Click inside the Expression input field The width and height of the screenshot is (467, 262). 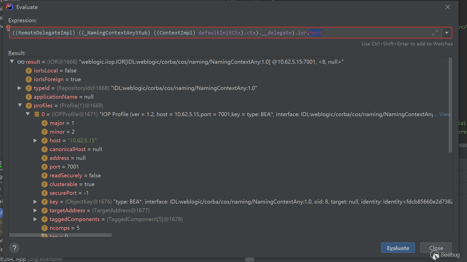click(x=225, y=33)
